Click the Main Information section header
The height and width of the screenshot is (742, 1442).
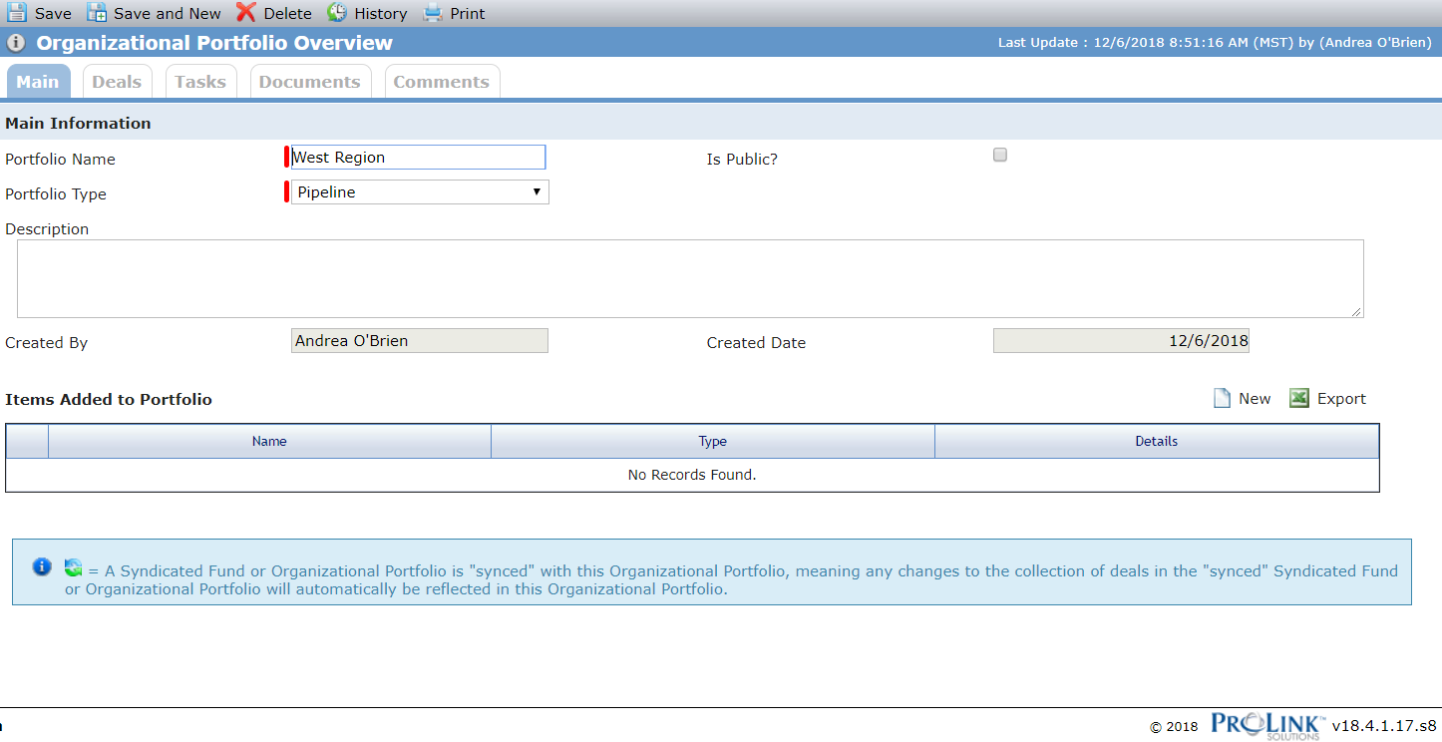(x=78, y=124)
